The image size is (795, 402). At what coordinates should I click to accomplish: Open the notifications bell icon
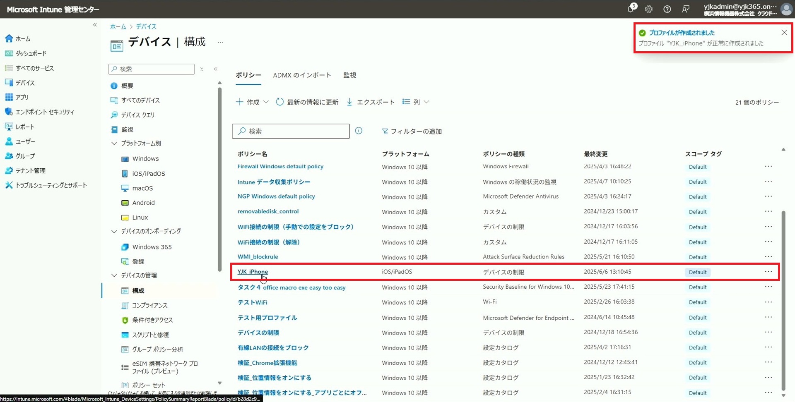pyautogui.click(x=631, y=9)
